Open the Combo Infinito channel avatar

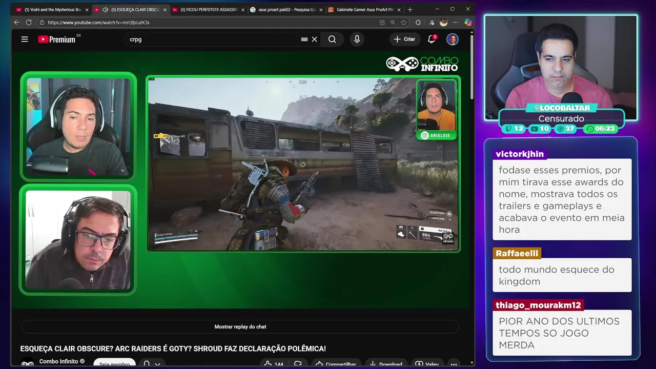point(28,364)
